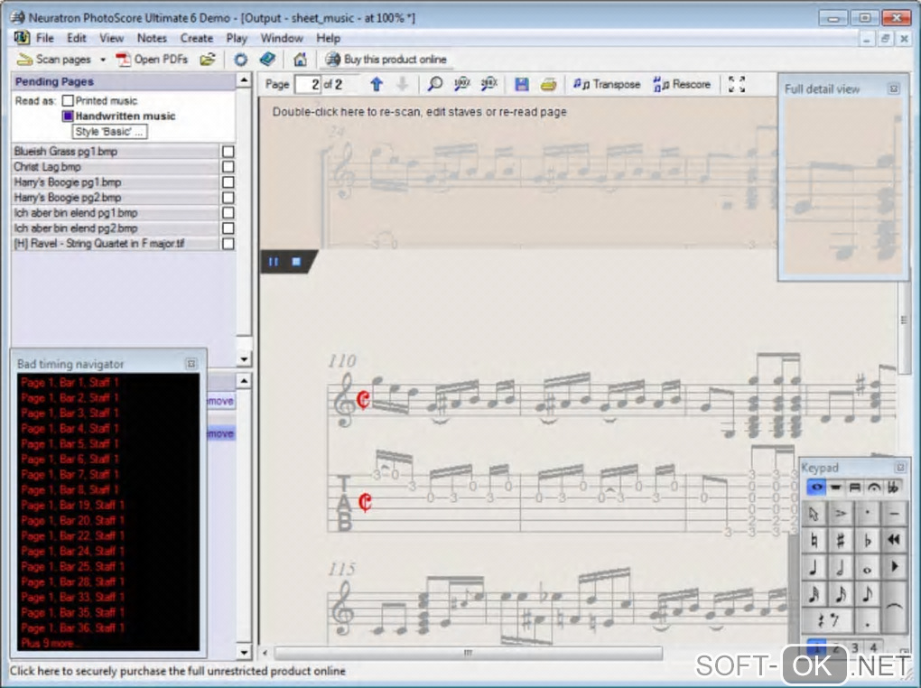The image size is (921, 688).
Task: Click the sharp accidental key on Keypad
Action: click(841, 541)
